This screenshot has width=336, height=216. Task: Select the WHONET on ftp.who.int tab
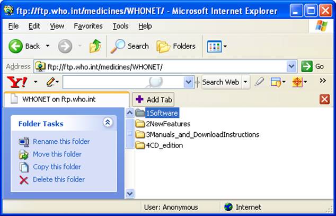coord(67,100)
